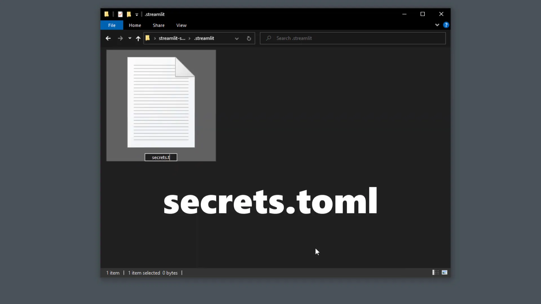Open the address bar history dropdown
541x304 pixels.
pos(237,38)
